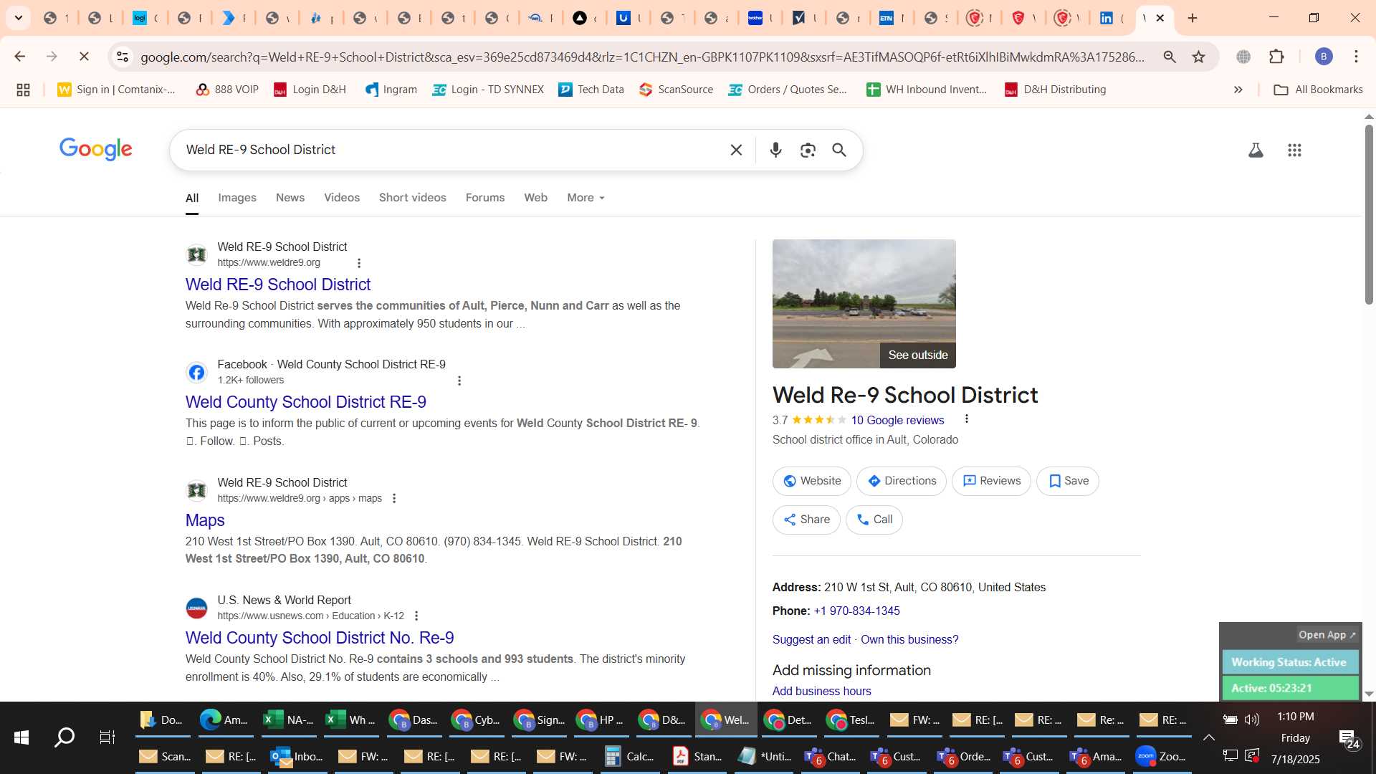
Task: Go back to previous page
Action: (19, 57)
